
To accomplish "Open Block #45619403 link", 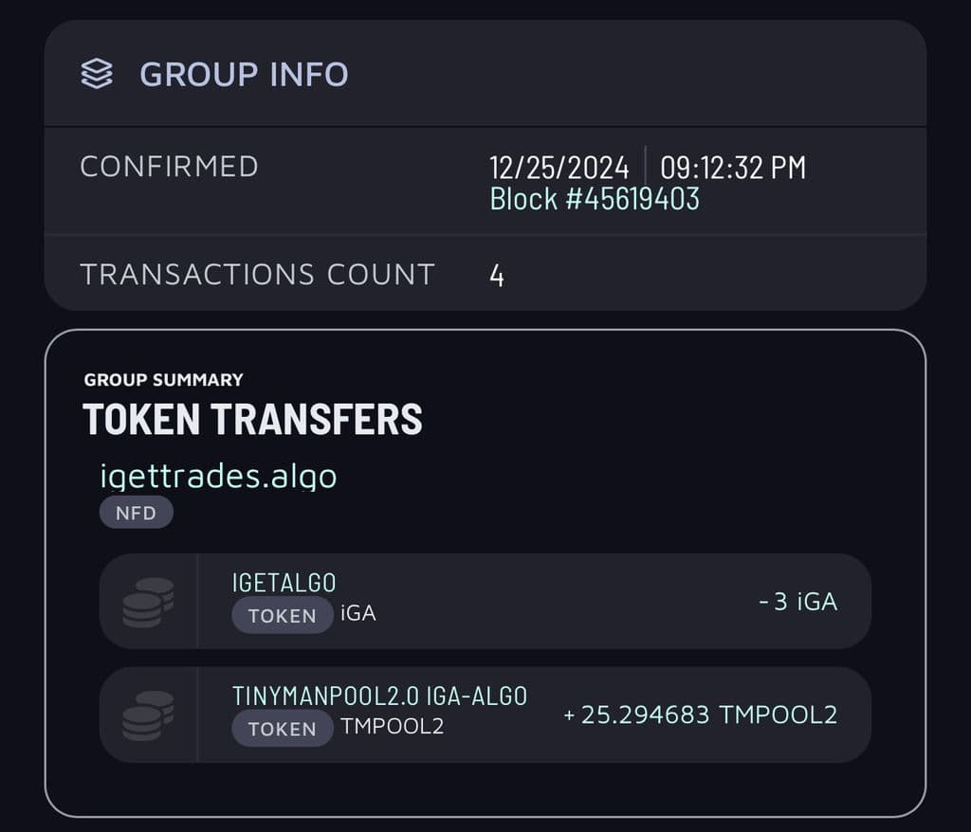I will click(x=595, y=199).
